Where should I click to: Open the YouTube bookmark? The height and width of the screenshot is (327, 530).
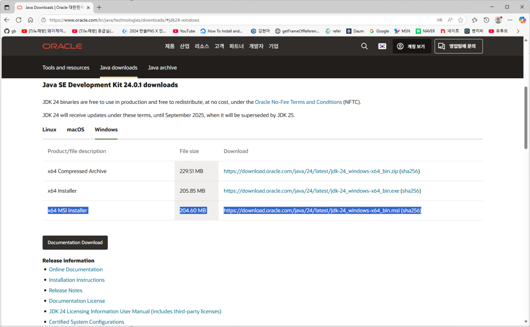point(184,31)
